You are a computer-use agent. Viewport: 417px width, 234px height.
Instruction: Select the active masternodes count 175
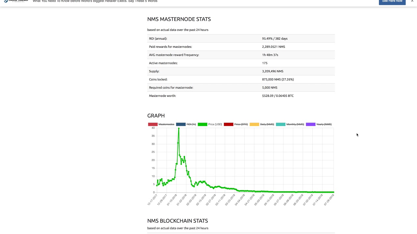tap(265, 63)
